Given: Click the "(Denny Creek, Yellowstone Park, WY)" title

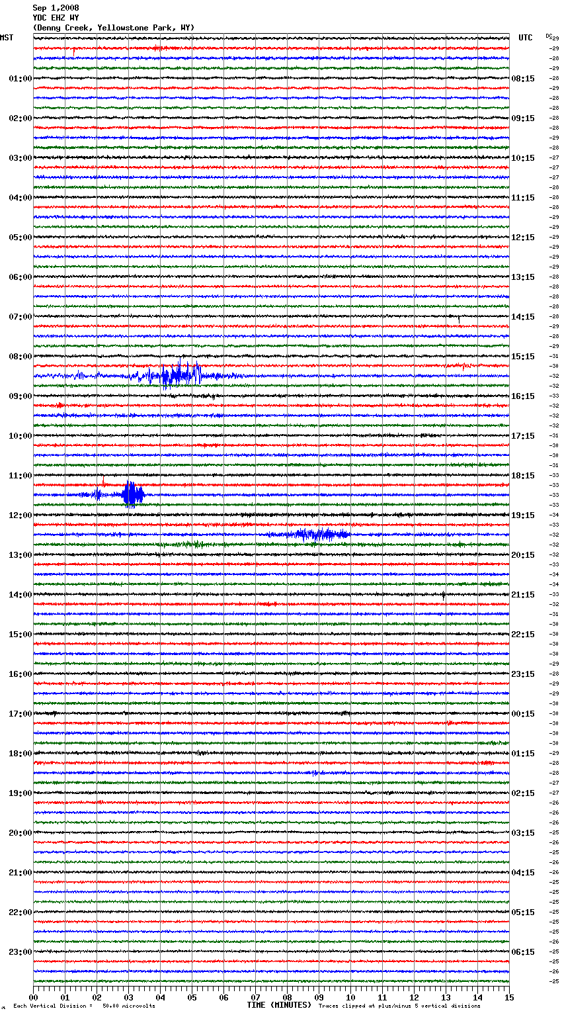Looking at the screenshot, I should point(114,28).
